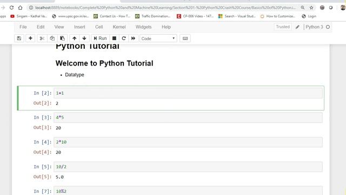Open the Help menu

[166, 27]
